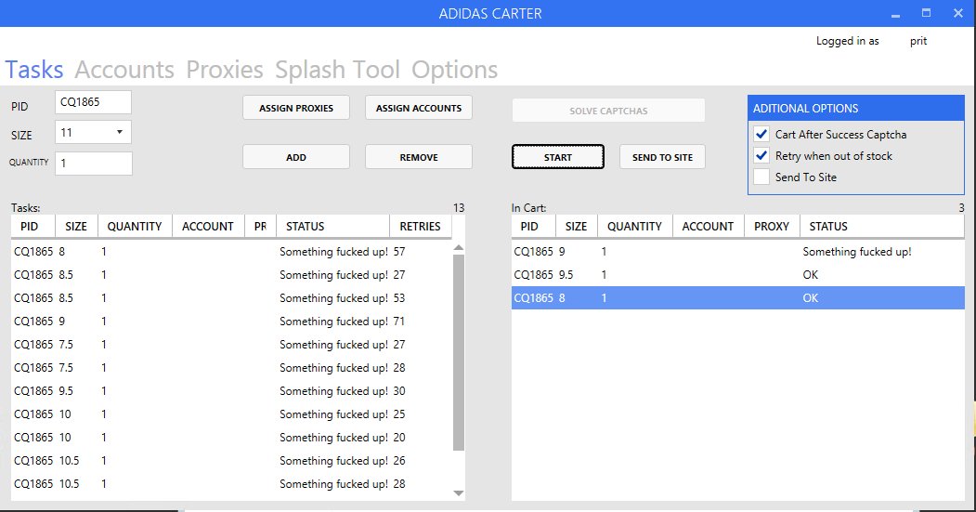The height and width of the screenshot is (512, 976).
Task: Click Tasks table STATUS column header
Action: (333, 226)
